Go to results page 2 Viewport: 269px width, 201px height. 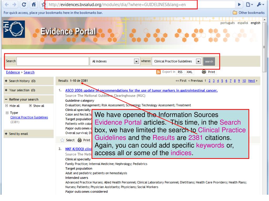(x=209, y=81)
